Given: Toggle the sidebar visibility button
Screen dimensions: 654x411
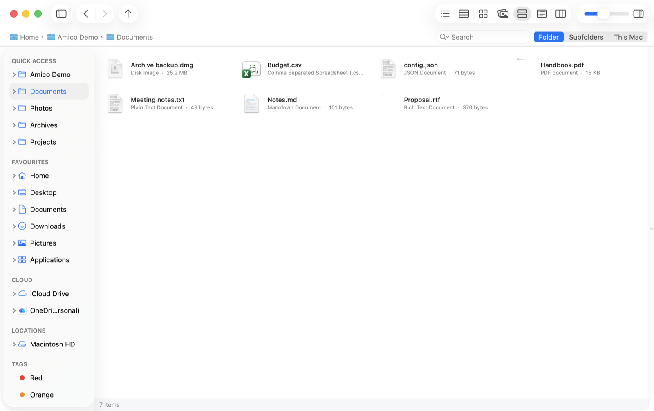Looking at the screenshot, I should click(x=61, y=14).
